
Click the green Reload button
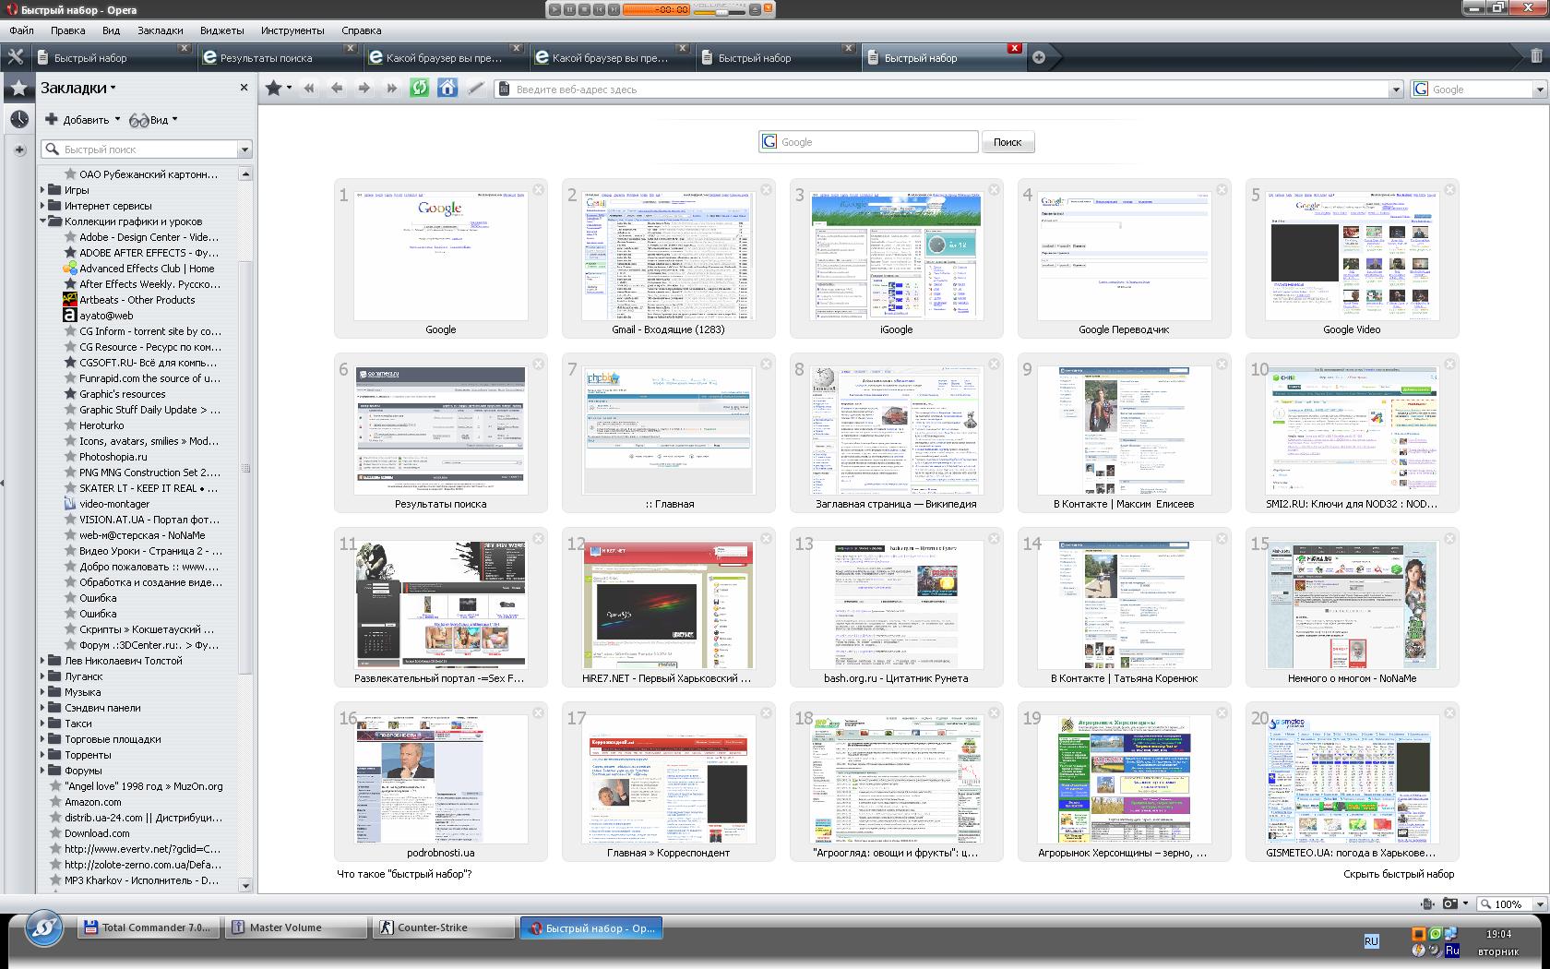point(420,88)
